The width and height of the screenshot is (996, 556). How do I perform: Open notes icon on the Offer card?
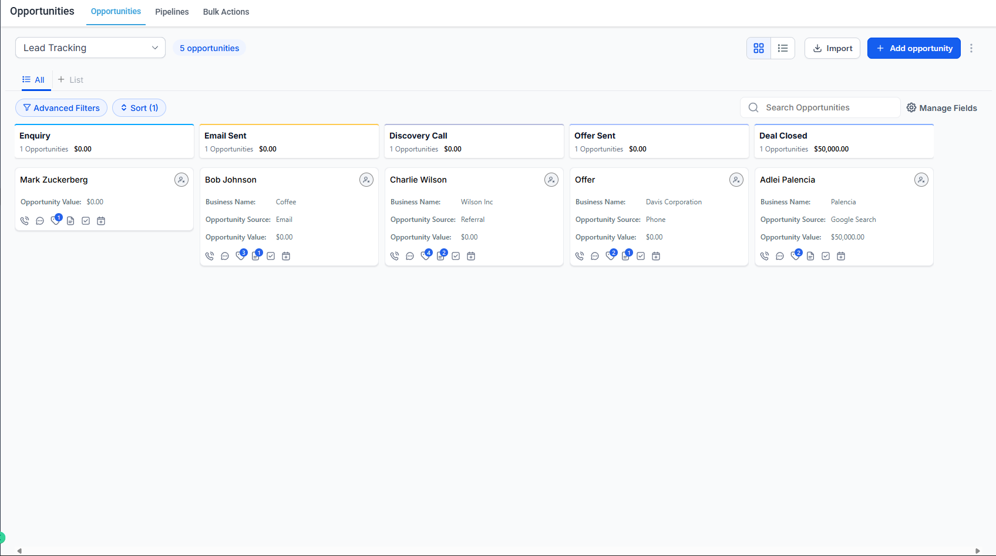click(625, 255)
